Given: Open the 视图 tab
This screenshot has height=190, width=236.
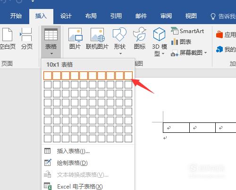Looking at the screenshot, I should point(191,16).
